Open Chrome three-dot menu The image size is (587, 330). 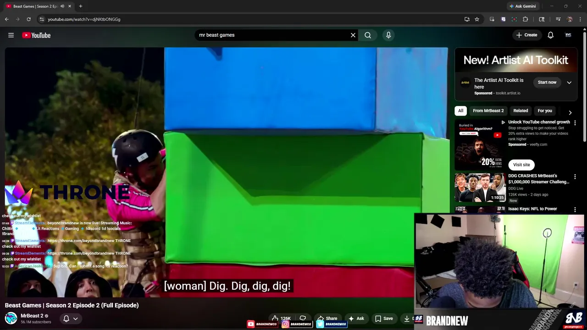point(581,19)
